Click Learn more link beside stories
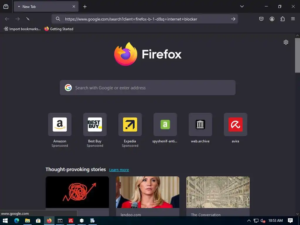 (x=119, y=170)
